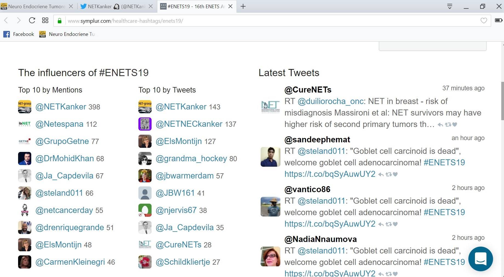Image resolution: width=504 pixels, height=277 pixels.
Task: Click the @DrMohidKhan avatar in mentions list
Action: [x=25, y=158]
